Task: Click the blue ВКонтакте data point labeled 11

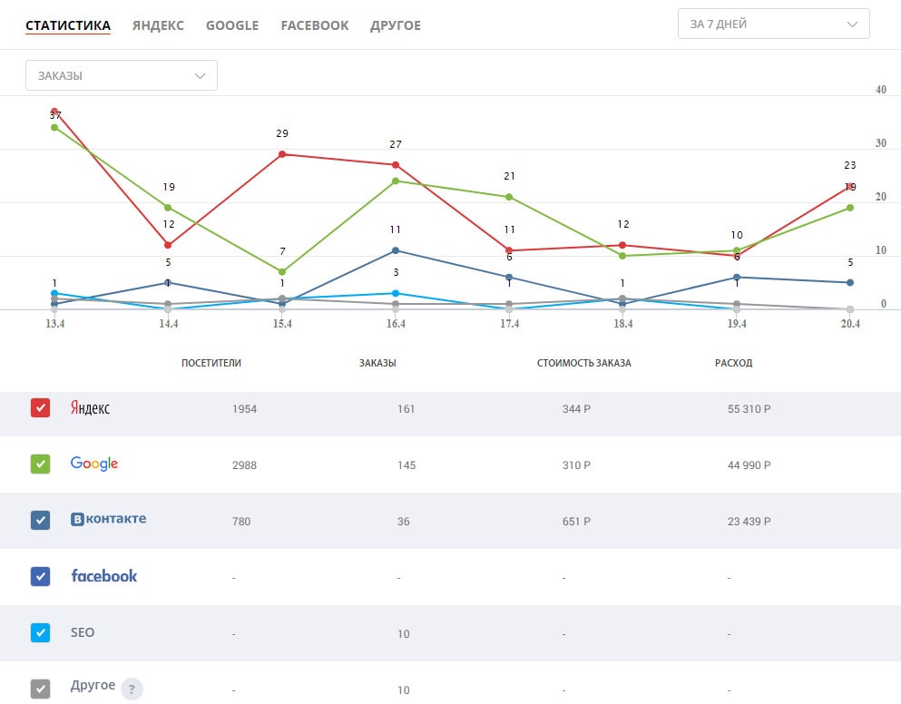Action: click(396, 250)
